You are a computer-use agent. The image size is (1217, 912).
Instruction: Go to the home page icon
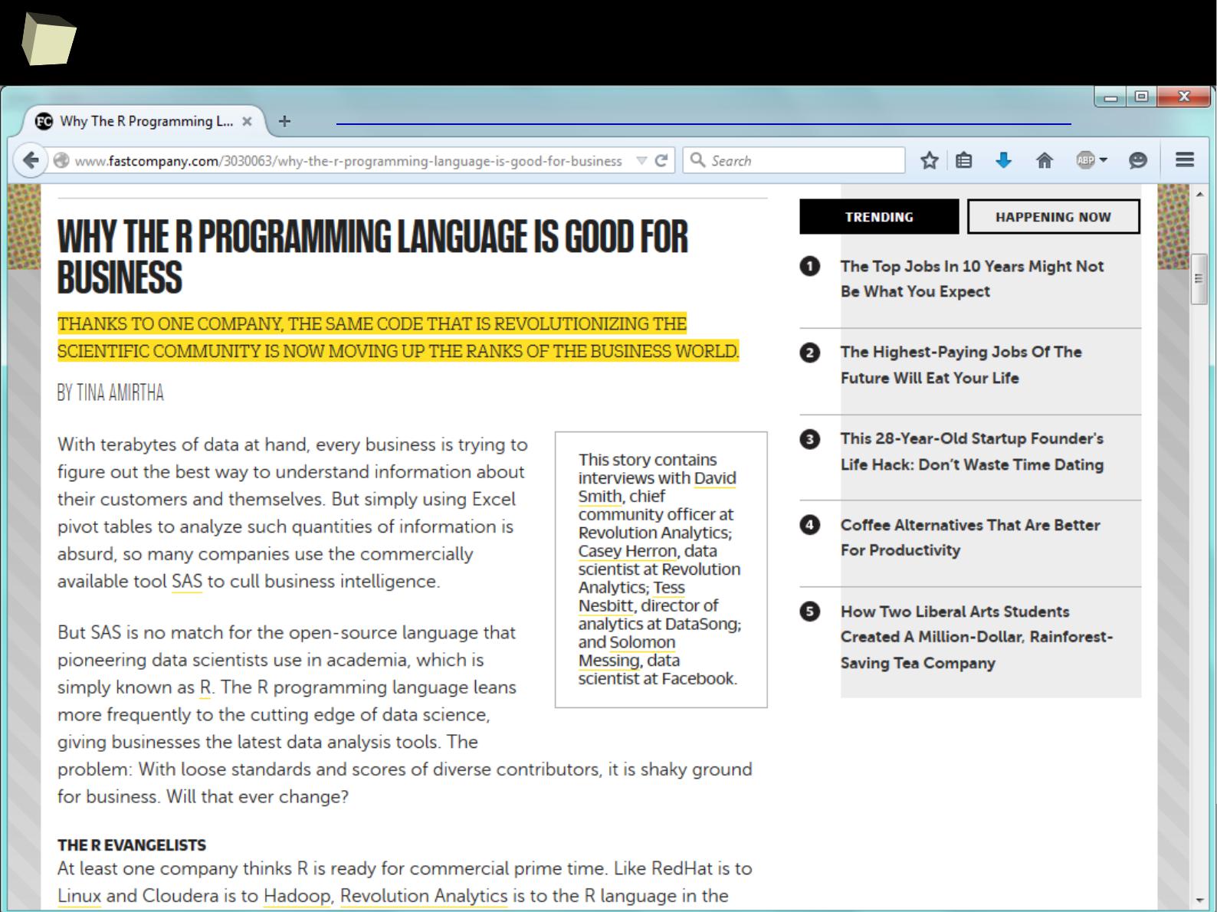click(x=1044, y=160)
